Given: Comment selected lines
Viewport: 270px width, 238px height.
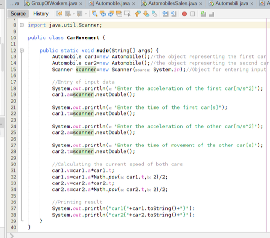Looking at the screenshot, I should 203,14.
